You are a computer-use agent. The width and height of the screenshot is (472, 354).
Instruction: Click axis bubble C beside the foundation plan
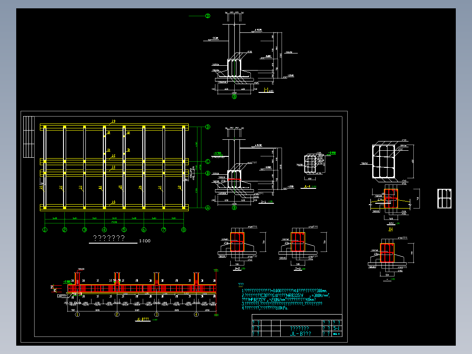coord(208,162)
